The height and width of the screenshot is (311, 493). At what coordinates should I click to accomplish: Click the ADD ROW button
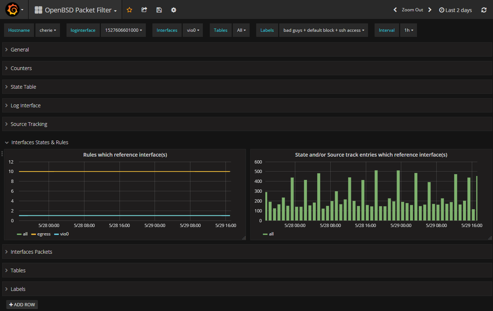tap(22, 304)
